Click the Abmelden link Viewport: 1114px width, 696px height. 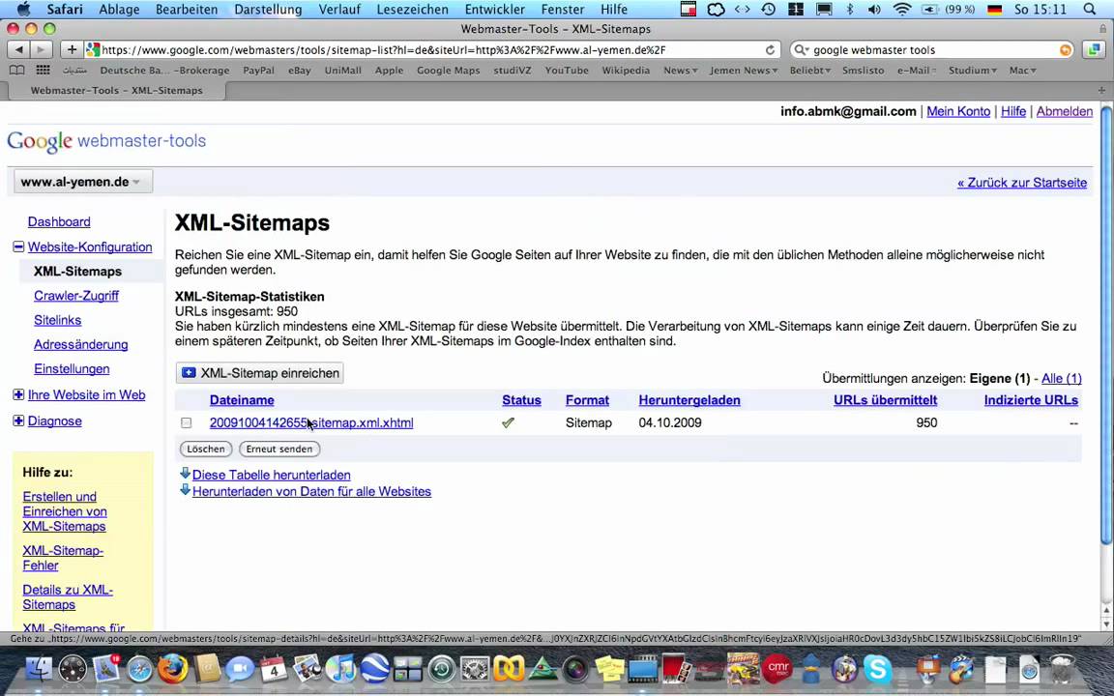click(1065, 111)
